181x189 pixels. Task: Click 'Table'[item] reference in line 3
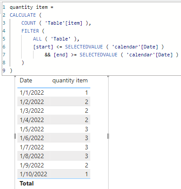click(64, 23)
